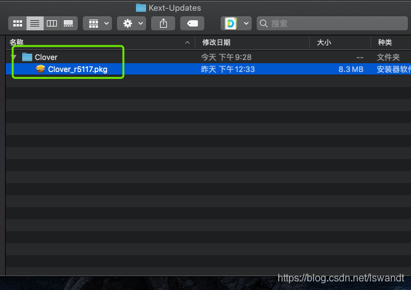Switch to icon view
411x290 pixels.
pyautogui.click(x=18, y=23)
